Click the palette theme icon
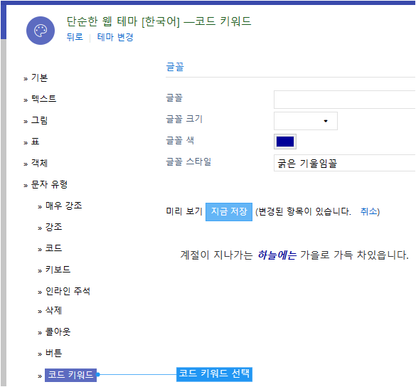The height and width of the screenshot is (387, 416). (x=41, y=31)
